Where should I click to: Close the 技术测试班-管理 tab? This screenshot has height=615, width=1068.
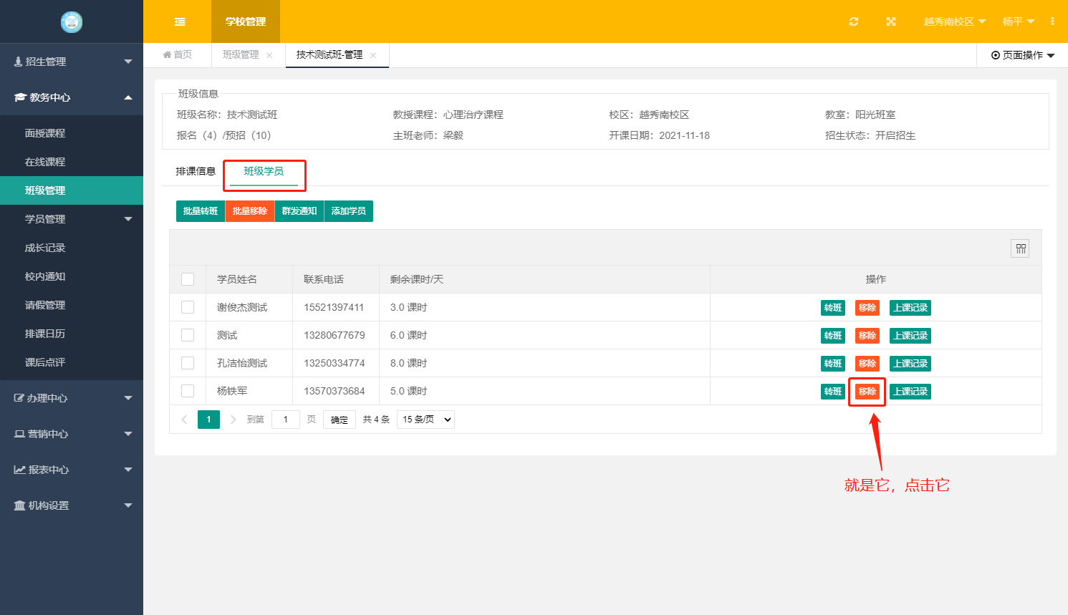point(373,55)
